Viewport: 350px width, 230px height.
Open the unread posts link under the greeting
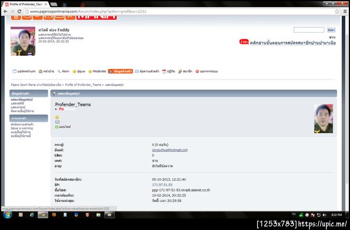[55, 34]
